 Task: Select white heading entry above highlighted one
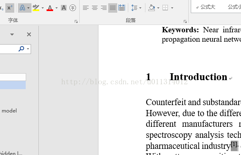pos(13,77)
